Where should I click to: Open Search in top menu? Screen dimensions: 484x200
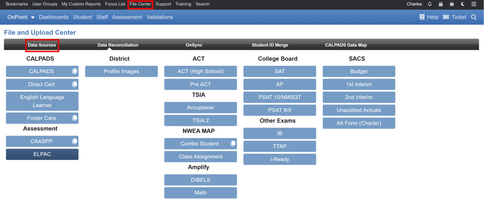point(202,4)
